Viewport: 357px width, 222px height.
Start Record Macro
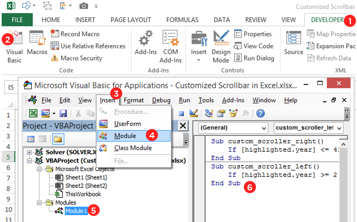(x=75, y=34)
